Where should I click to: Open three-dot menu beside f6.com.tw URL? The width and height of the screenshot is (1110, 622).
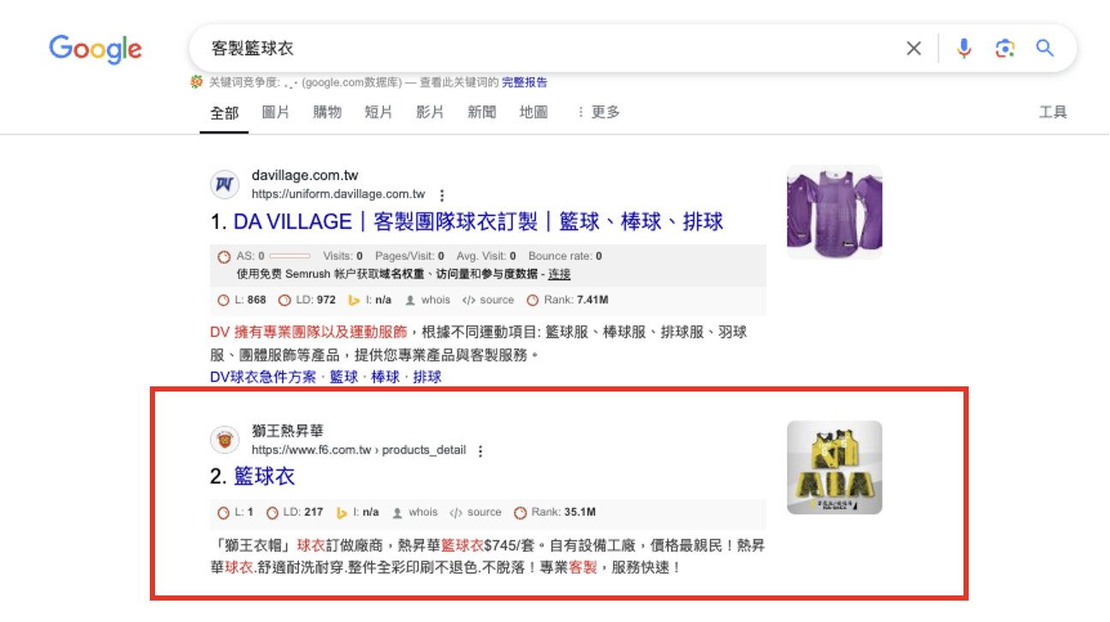(x=480, y=451)
